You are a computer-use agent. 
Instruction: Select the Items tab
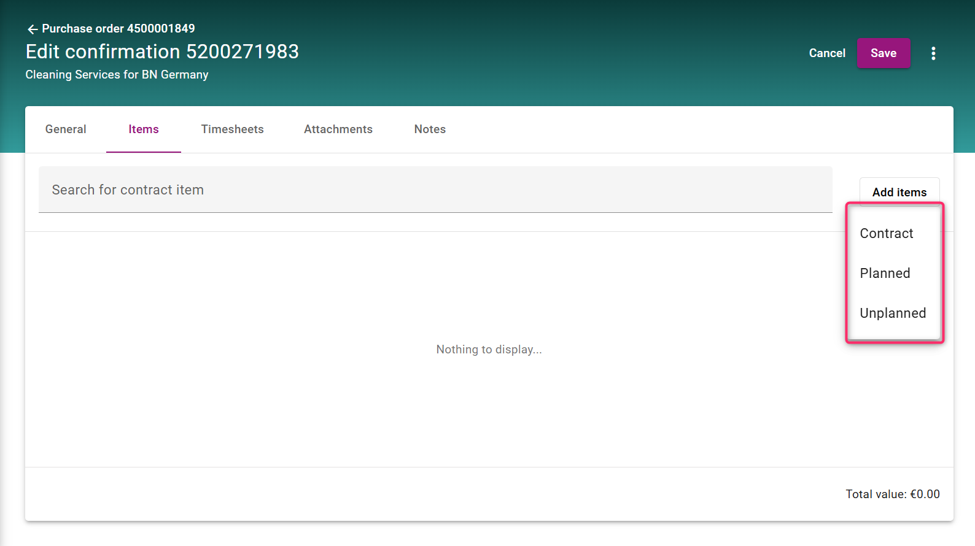[144, 129]
